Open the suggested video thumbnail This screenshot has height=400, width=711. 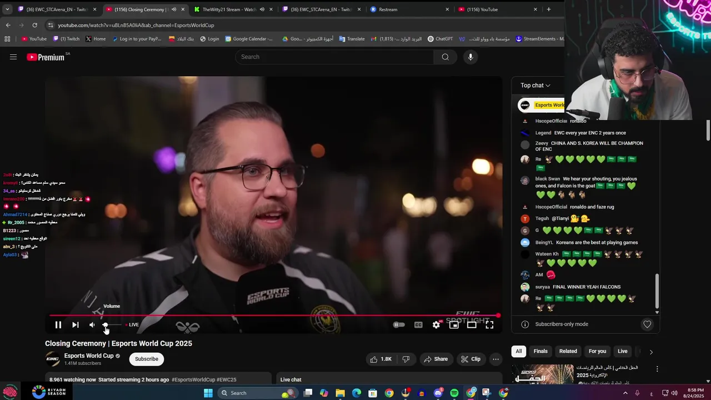(543, 374)
